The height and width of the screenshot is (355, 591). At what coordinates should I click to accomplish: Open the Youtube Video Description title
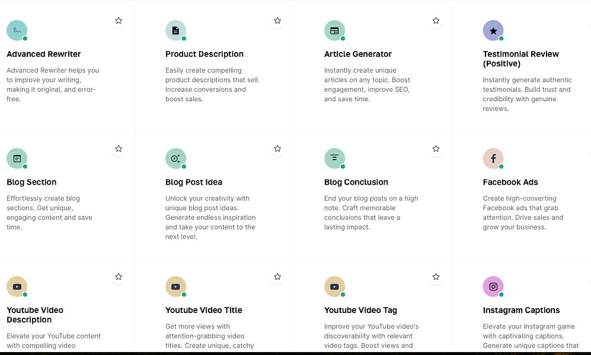coord(35,315)
